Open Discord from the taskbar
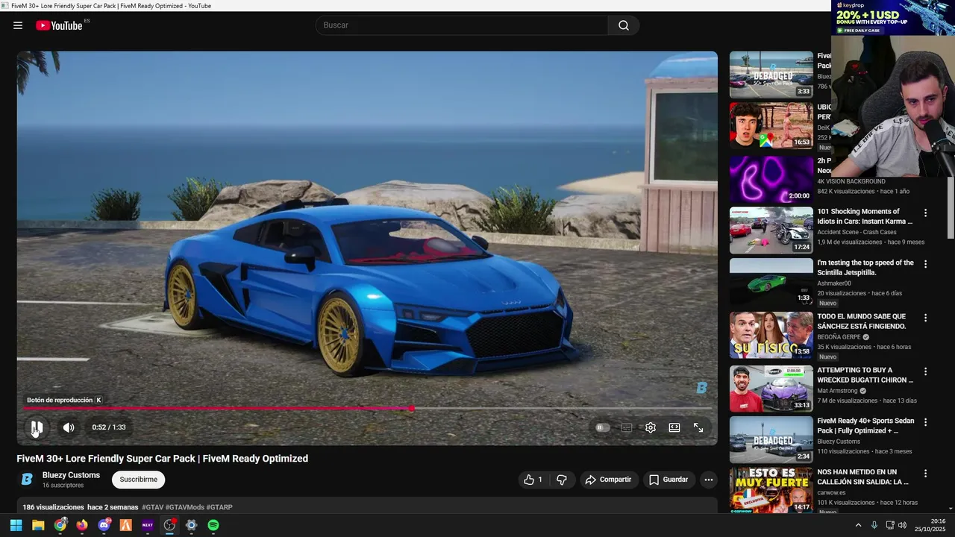The image size is (955, 537). click(x=104, y=525)
